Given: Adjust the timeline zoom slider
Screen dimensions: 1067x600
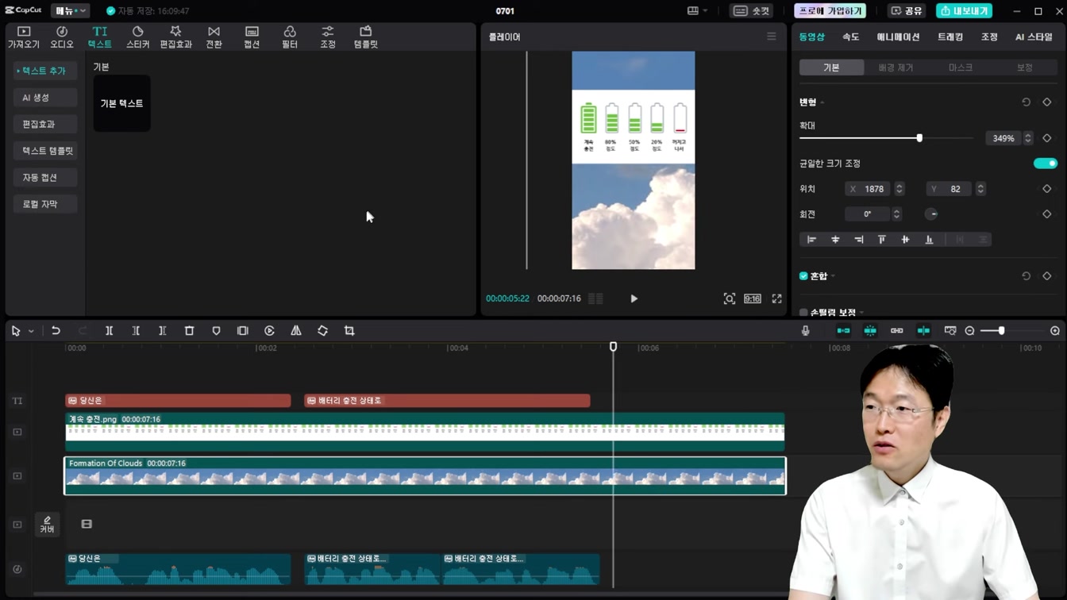Looking at the screenshot, I should coord(1002,331).
